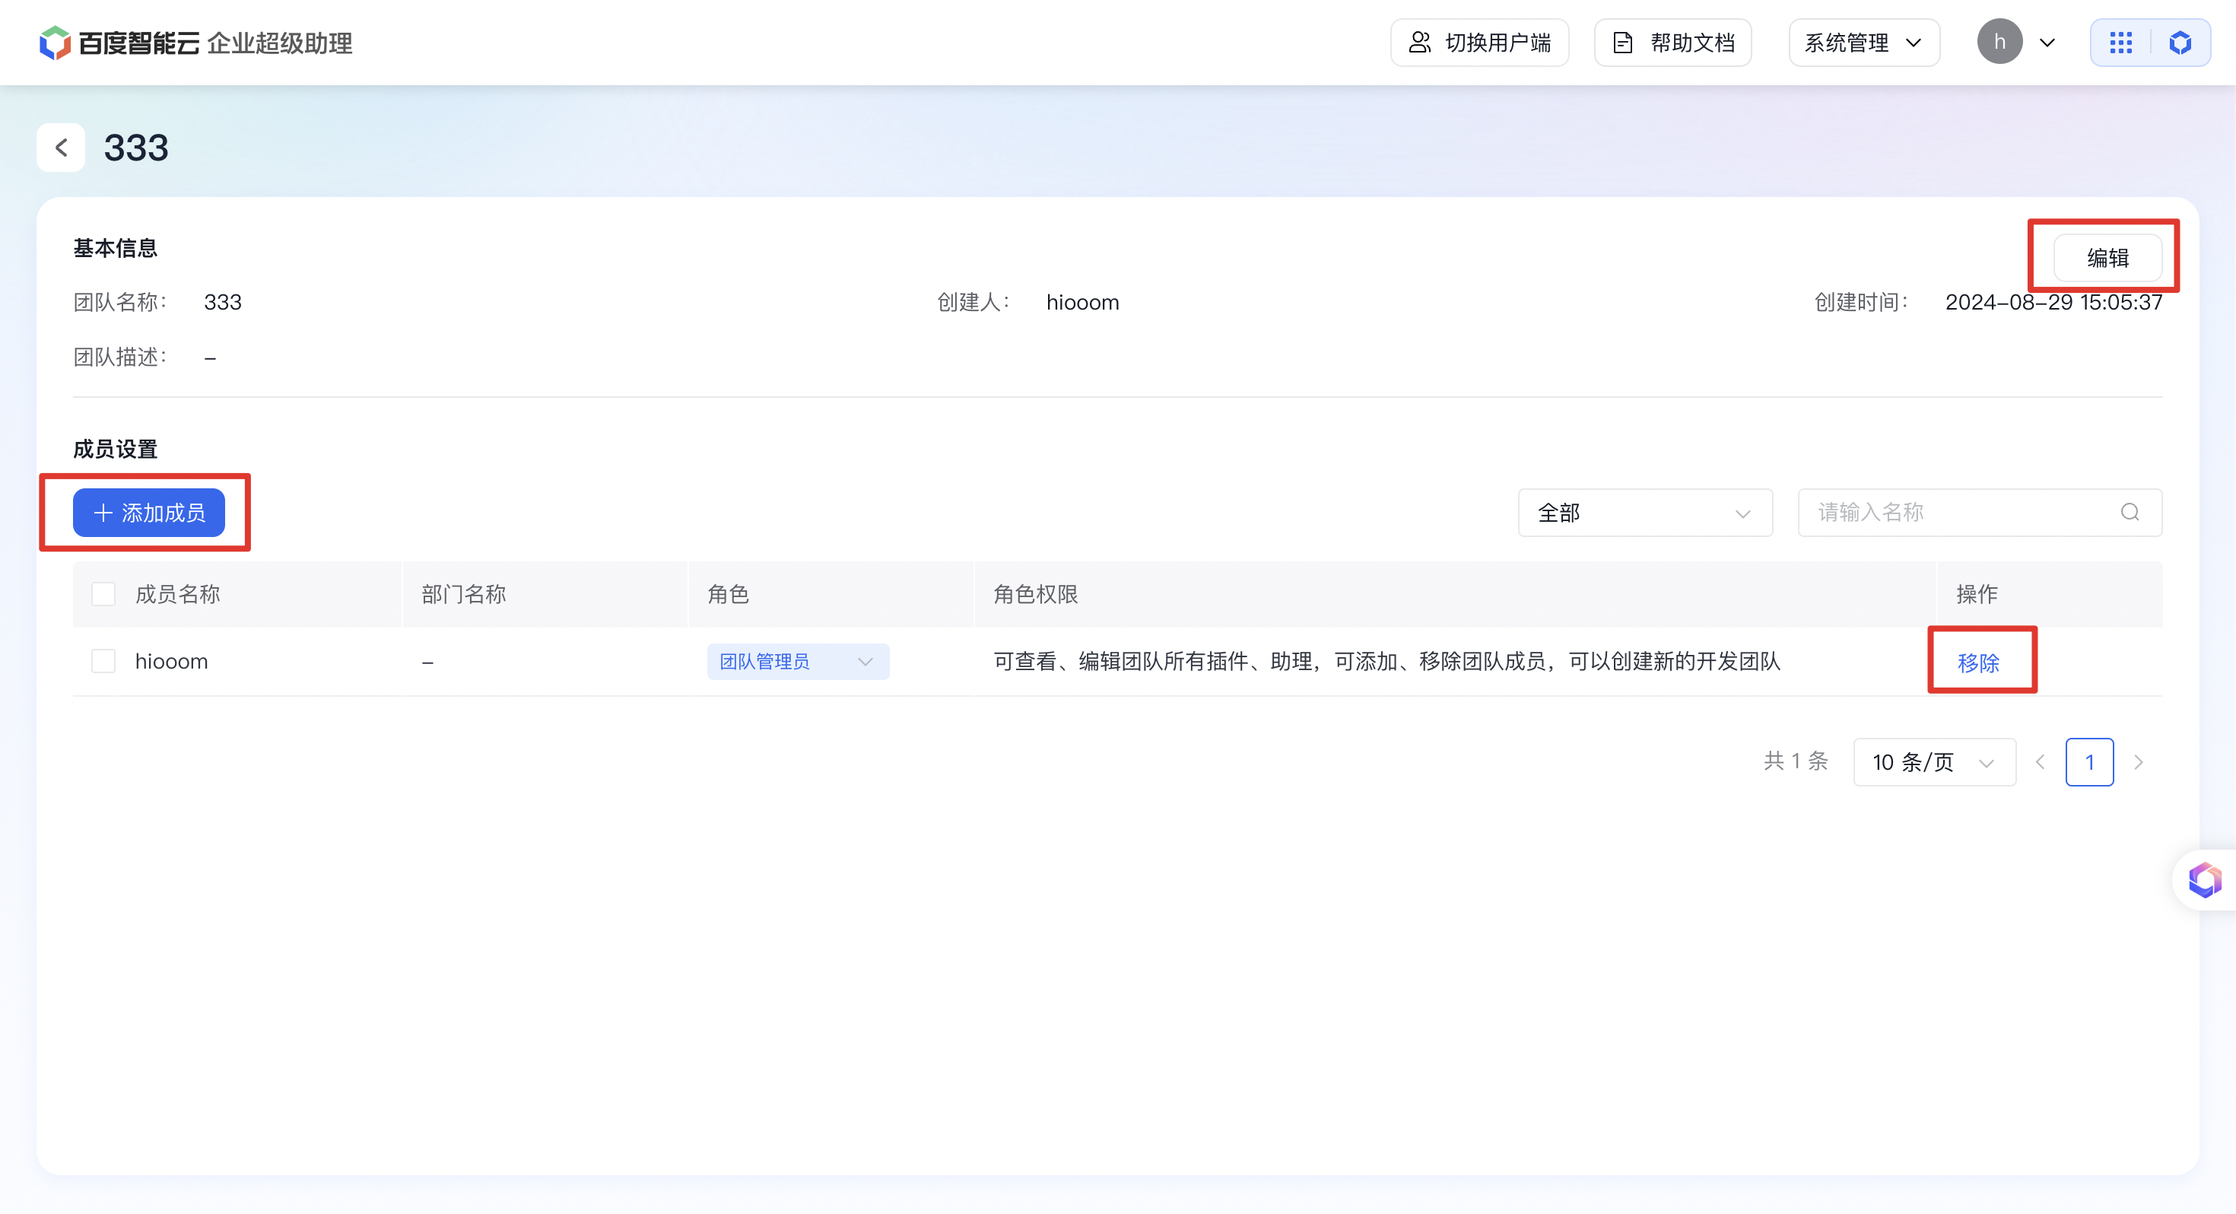Change the 团队管理员 role dropdown

click(x=798, y=661)
